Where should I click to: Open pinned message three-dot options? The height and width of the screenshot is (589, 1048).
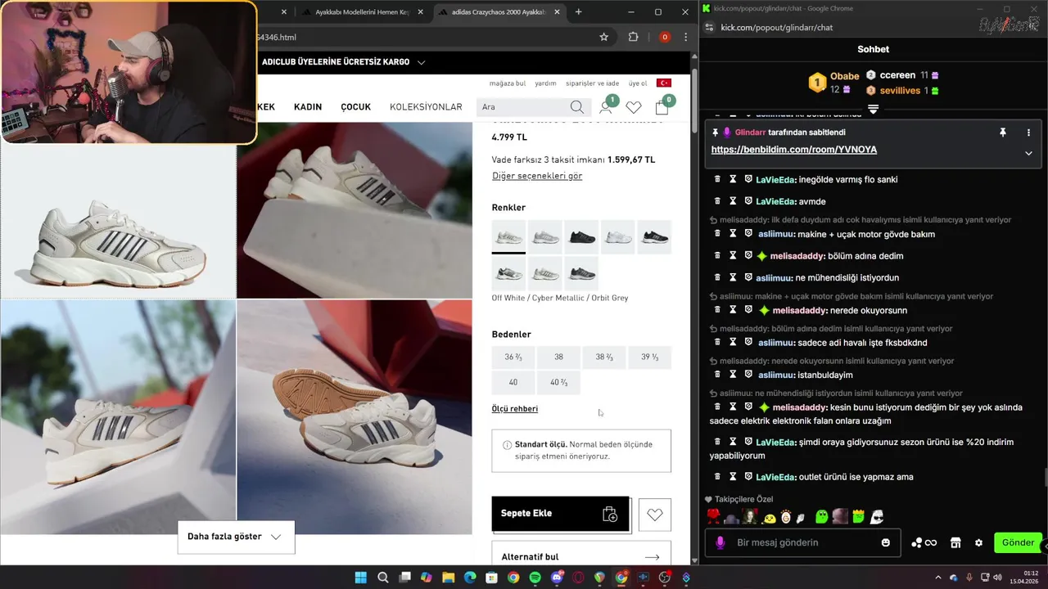click(1028, 133)
